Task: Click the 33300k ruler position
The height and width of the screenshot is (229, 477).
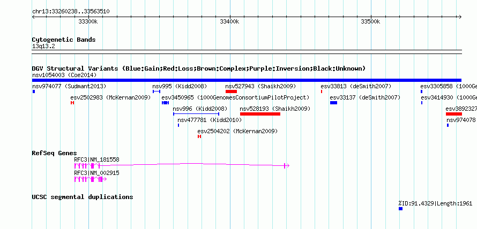Action: click(88, 21)
